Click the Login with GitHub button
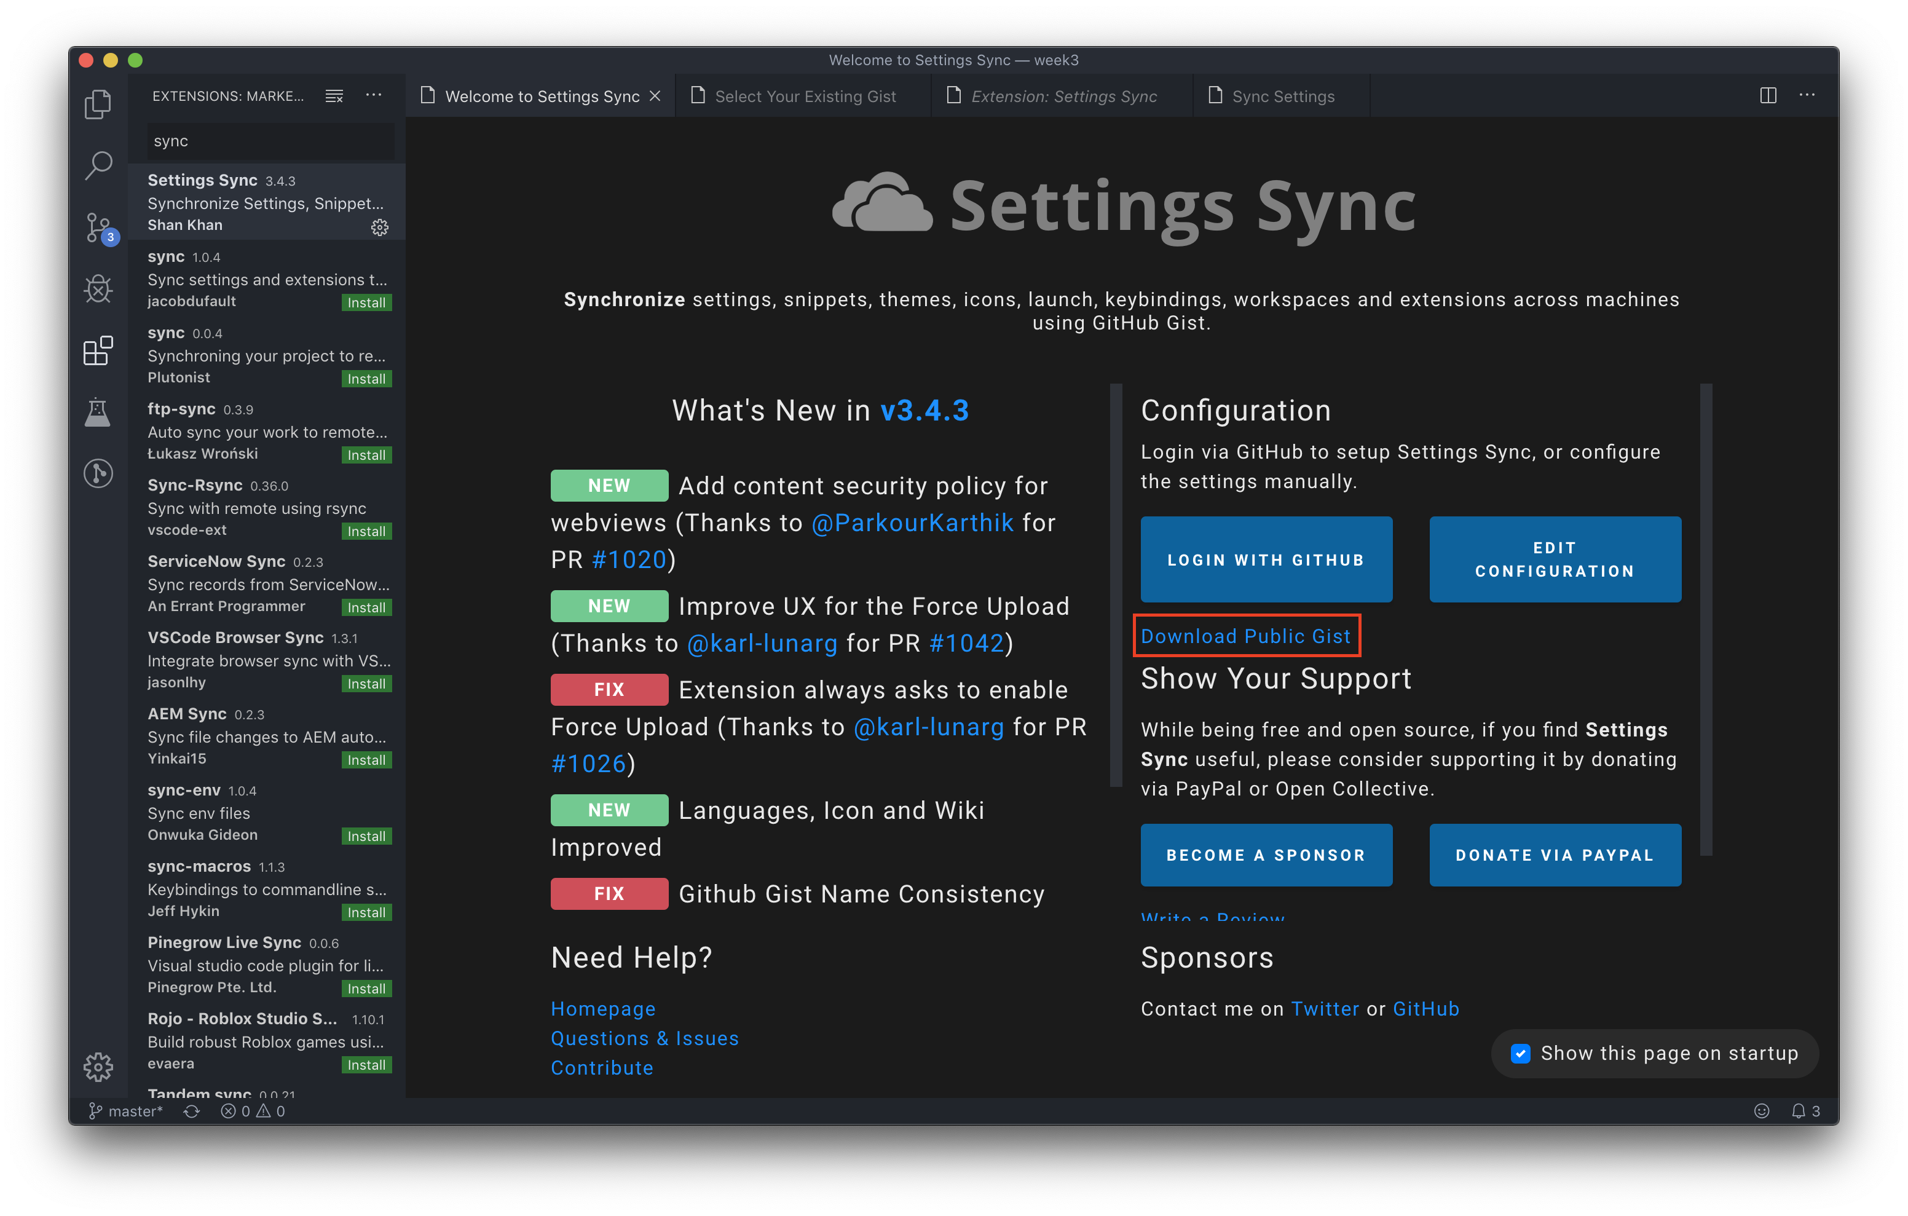 click(1266, 559)
